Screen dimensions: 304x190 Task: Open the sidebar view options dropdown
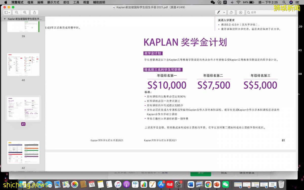point(7,12)
